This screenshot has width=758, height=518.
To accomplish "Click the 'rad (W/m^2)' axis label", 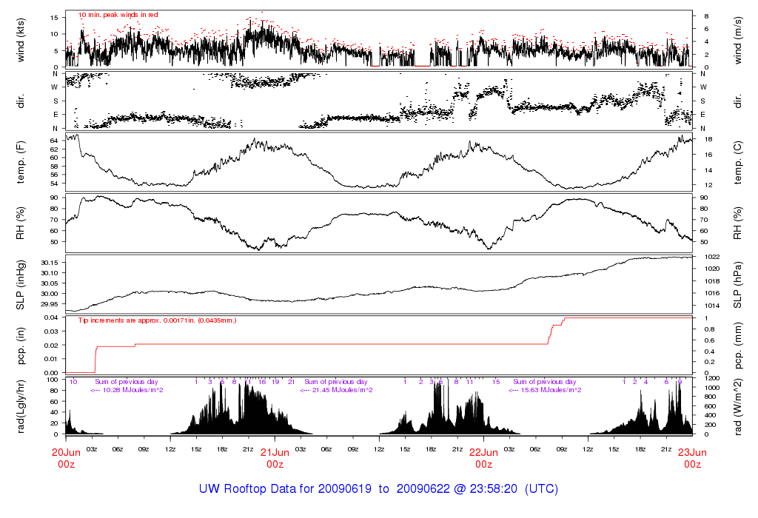I will click(738, 407).
